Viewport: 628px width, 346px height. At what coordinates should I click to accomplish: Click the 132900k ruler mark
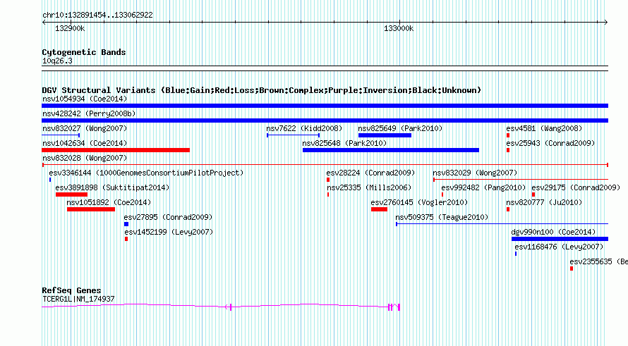(x=70, y=28)
